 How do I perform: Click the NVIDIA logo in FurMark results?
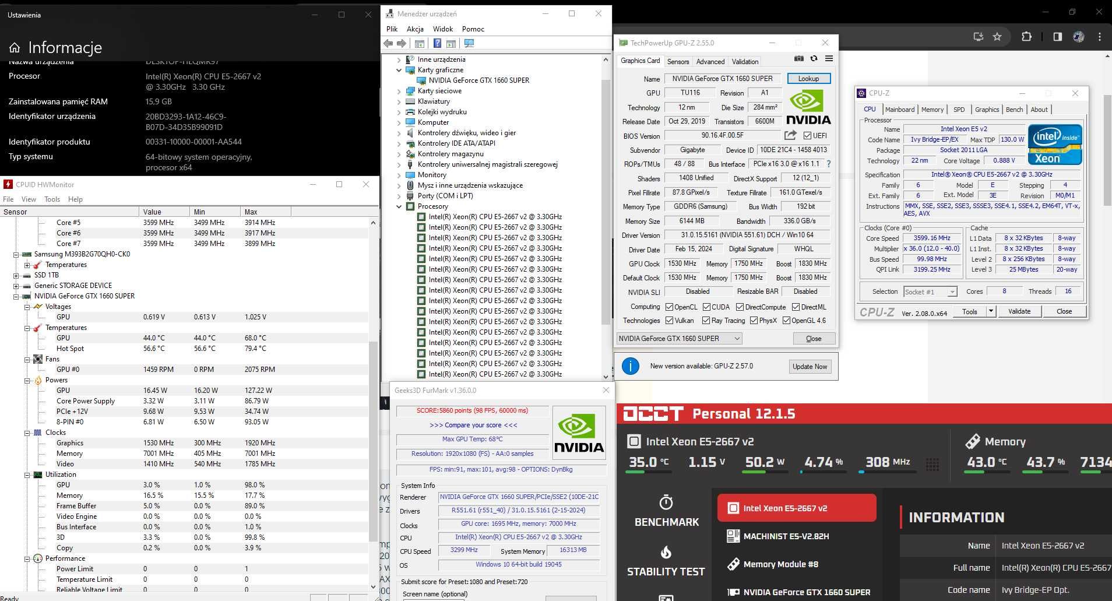[579, 433]
